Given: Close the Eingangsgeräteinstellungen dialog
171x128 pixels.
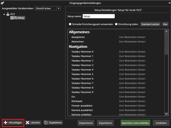Looking at the screenshot, I should pos(169,3).
